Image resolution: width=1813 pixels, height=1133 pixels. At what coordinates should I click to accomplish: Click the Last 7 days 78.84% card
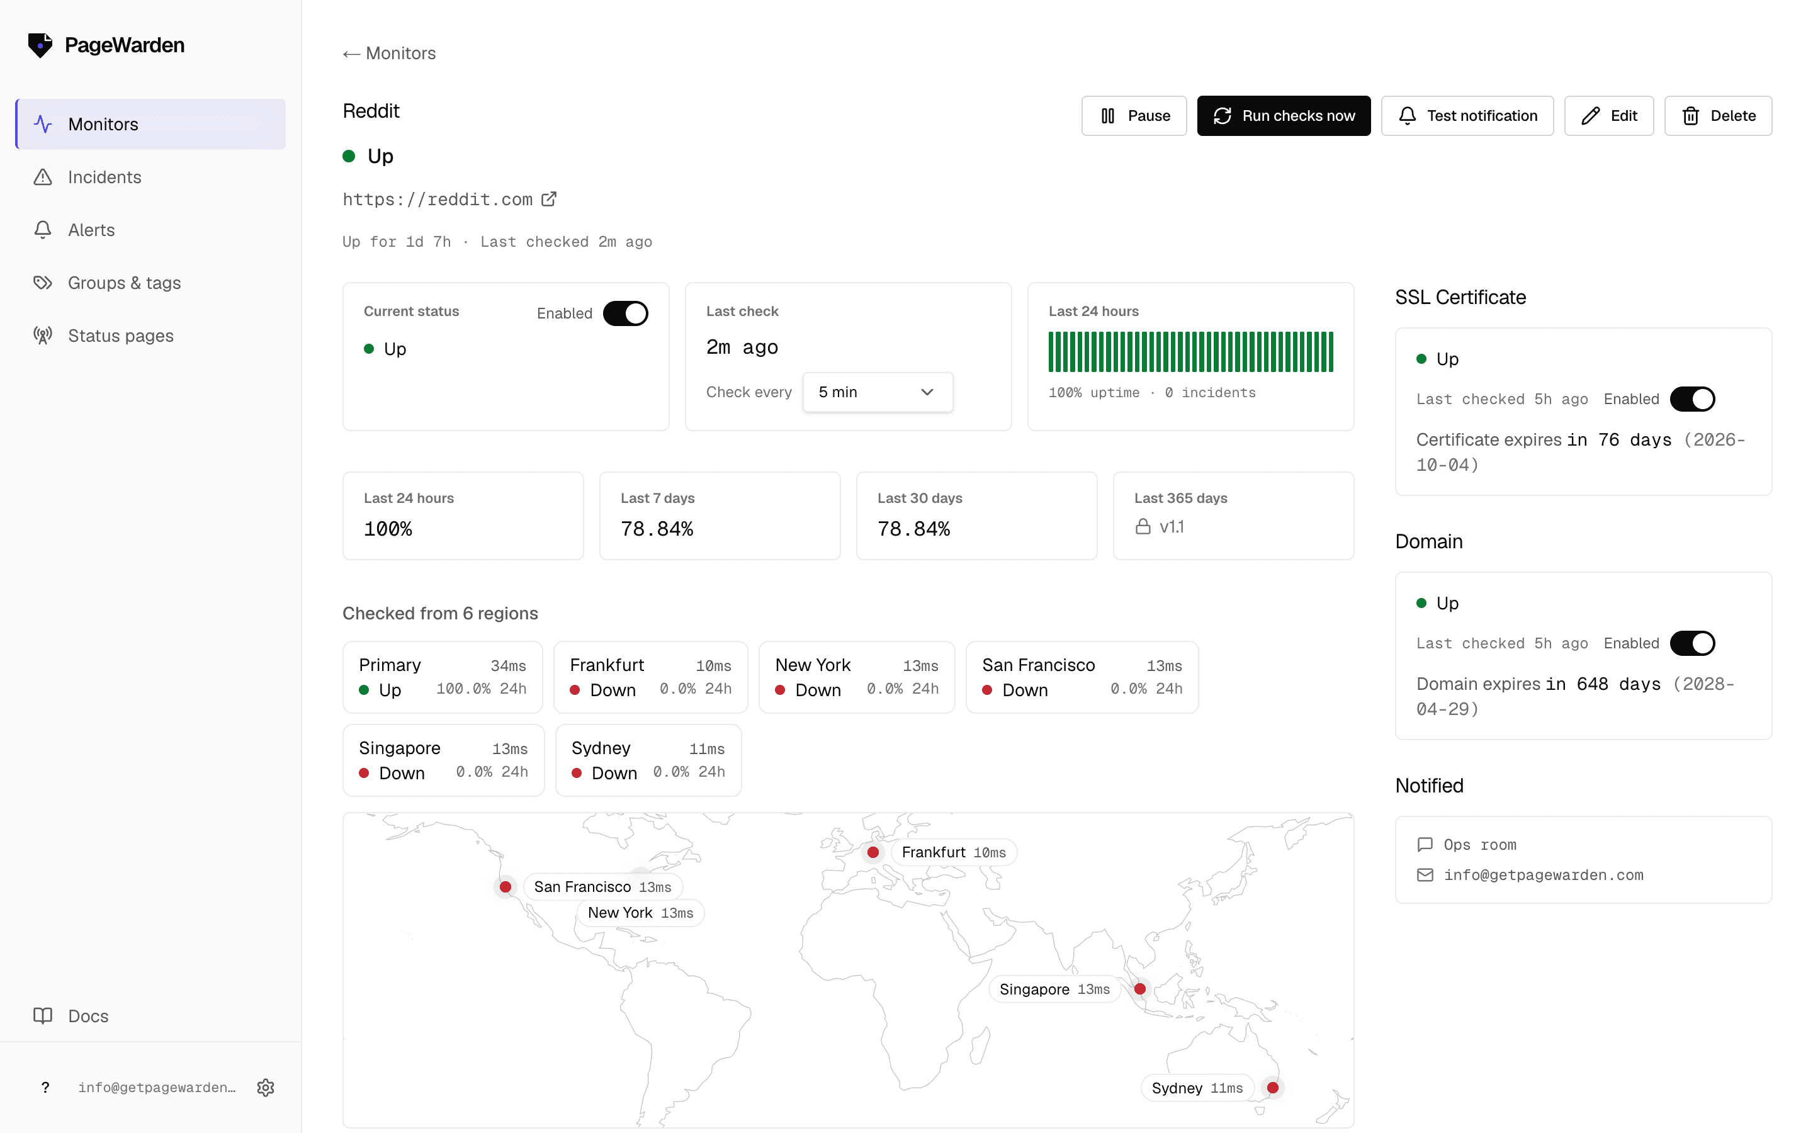[x=719, y=516]
